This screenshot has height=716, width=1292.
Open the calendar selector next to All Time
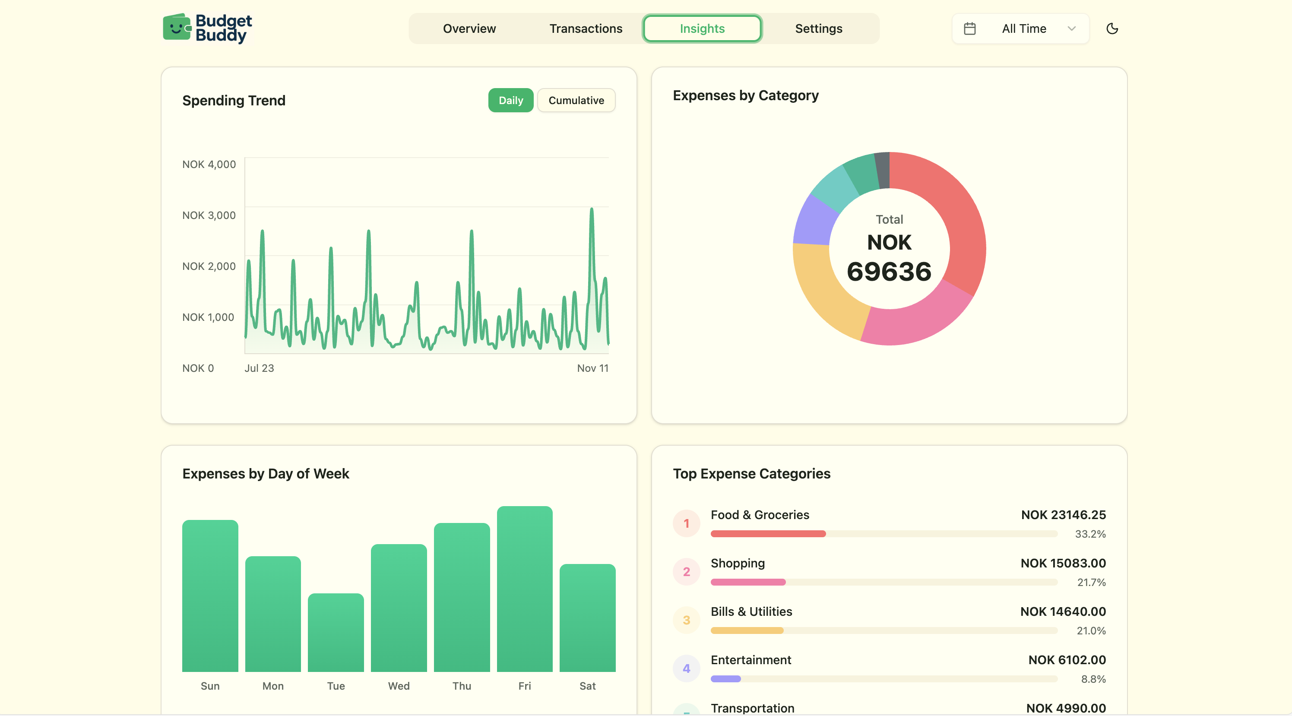coord(969,29)
